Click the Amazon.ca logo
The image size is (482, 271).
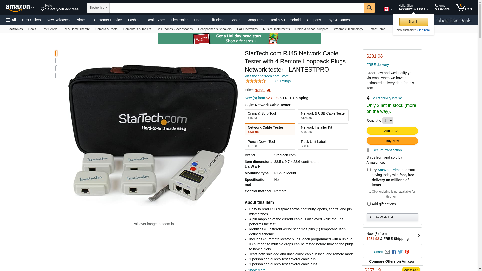[20, 8]
